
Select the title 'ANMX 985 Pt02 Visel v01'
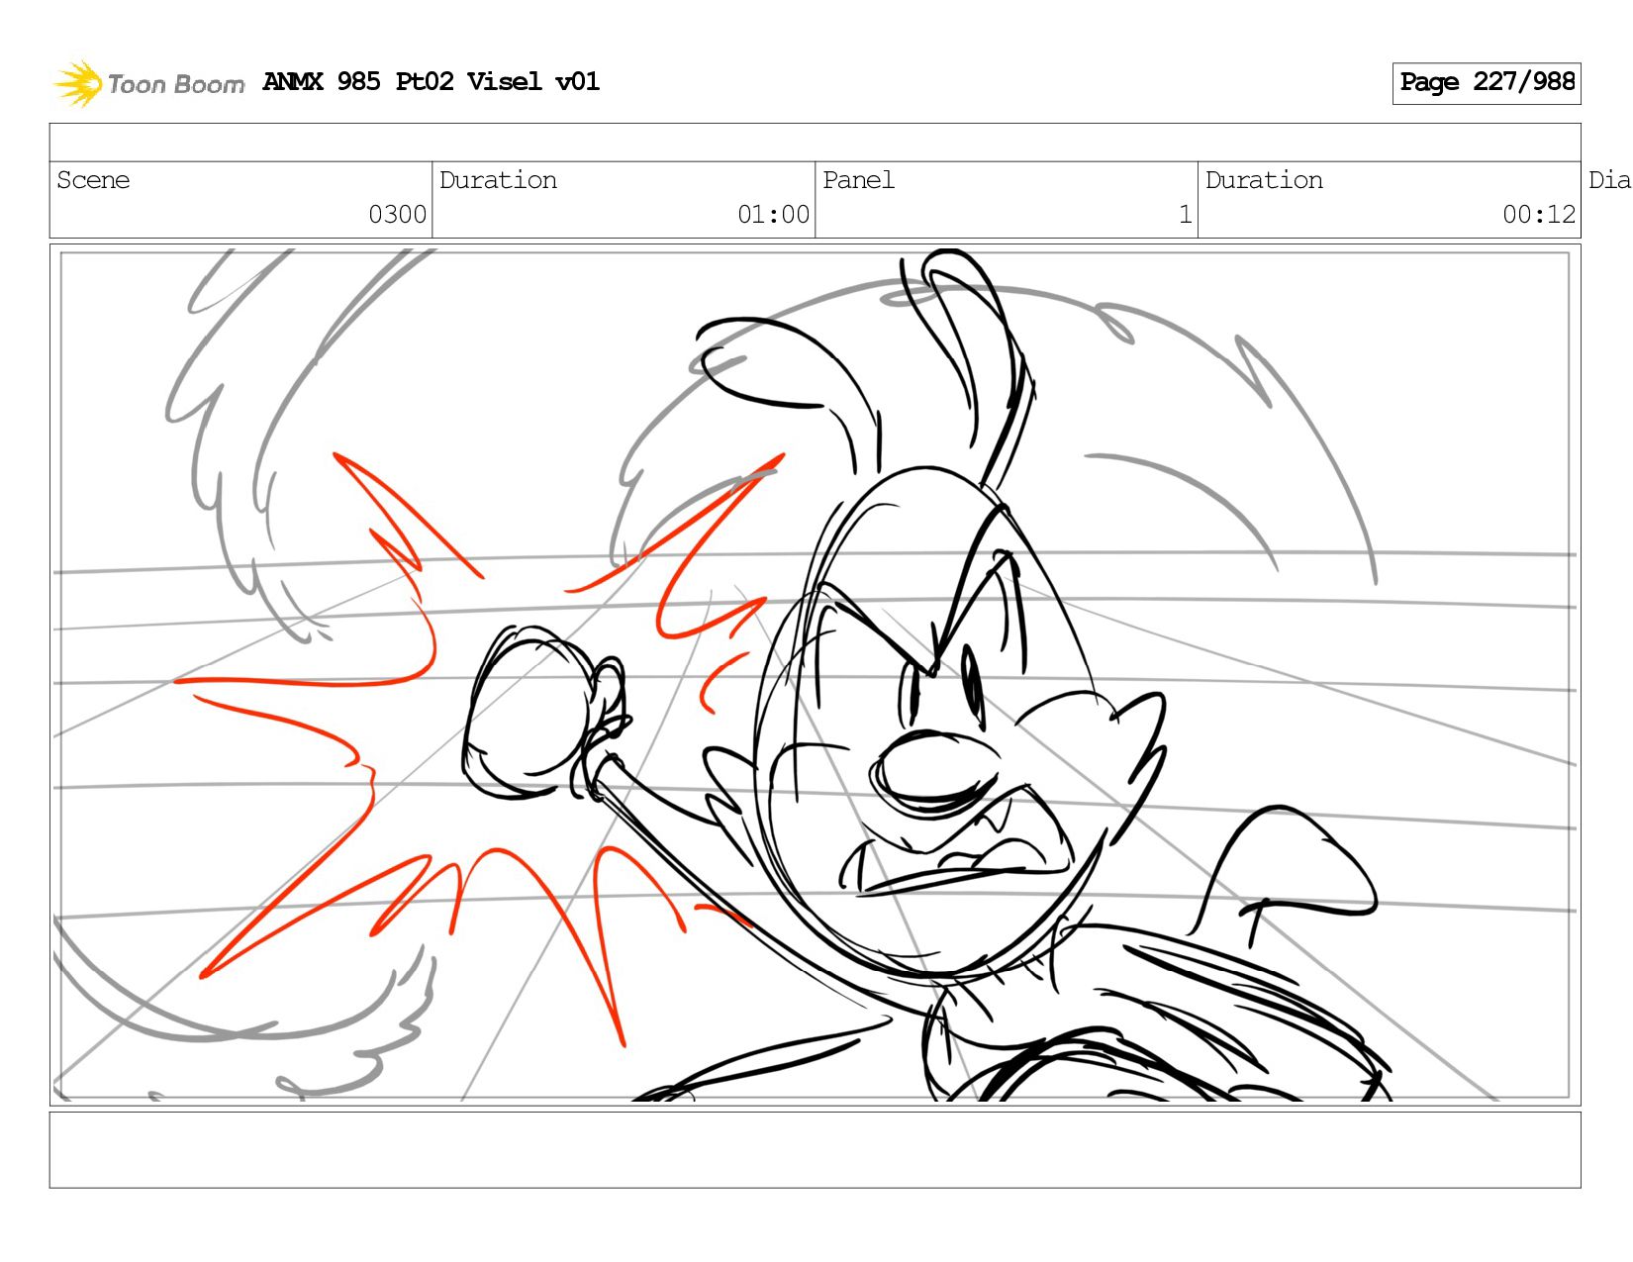click(432, 81)
